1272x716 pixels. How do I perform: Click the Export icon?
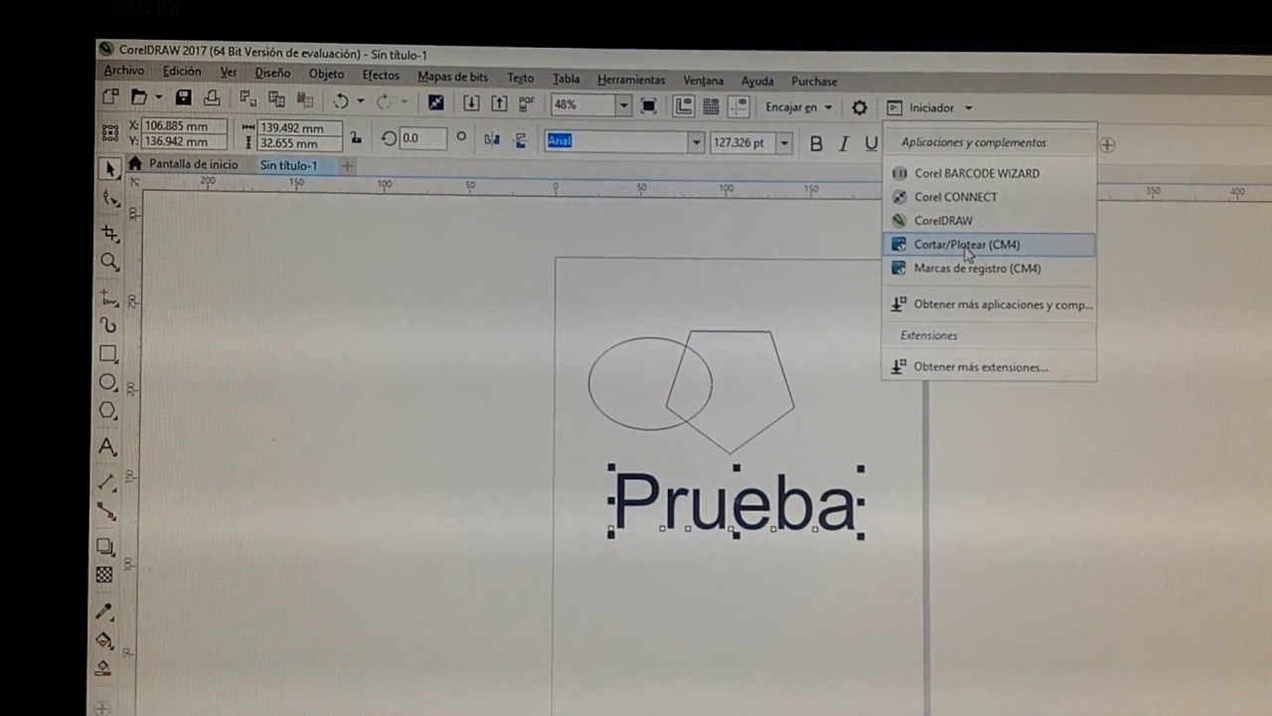499,103
